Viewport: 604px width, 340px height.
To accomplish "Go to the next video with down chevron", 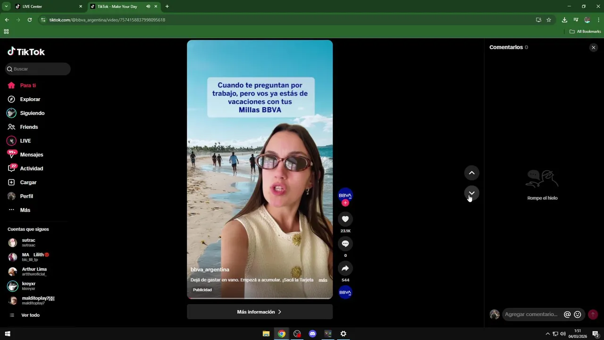I will pos(471,193).
